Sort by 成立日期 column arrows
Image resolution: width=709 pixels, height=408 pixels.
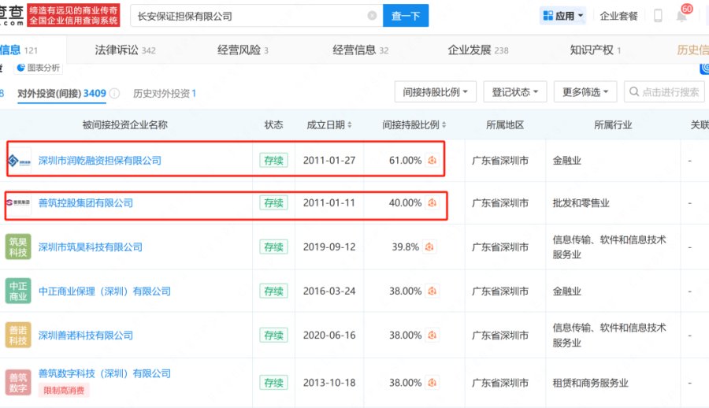349,125
